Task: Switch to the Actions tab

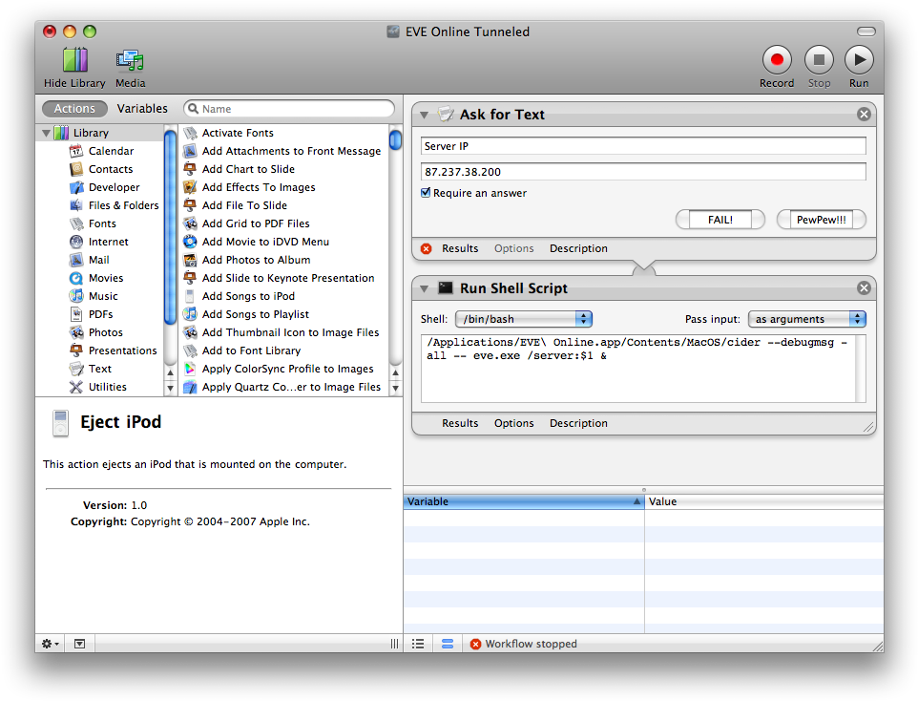Action: [74, 109]
